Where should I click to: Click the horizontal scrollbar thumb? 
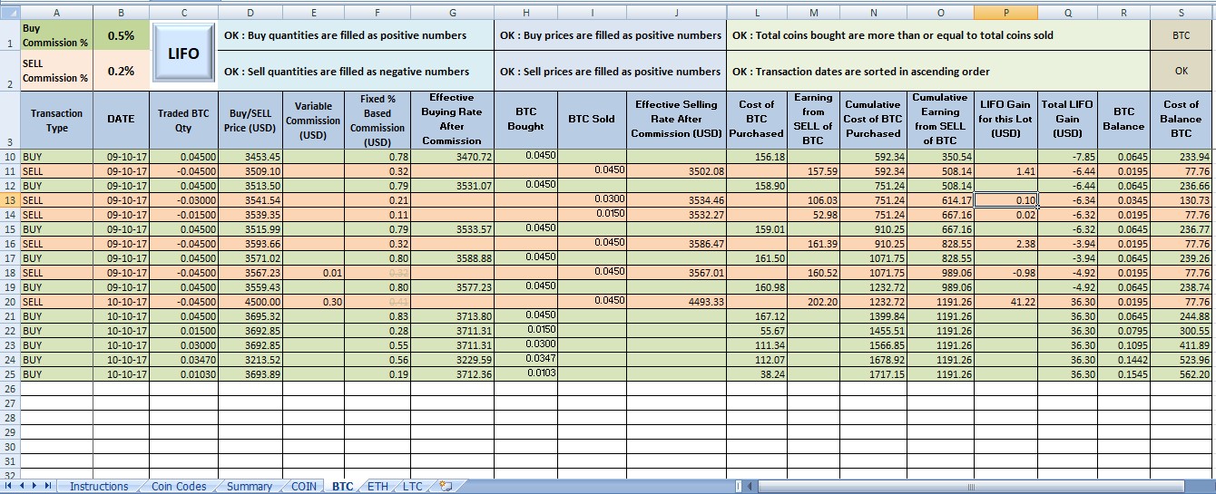pyautogui.click(x=970, y=487)
